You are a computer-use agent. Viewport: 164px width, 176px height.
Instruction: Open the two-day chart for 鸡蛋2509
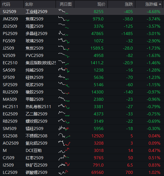(64, 26)
